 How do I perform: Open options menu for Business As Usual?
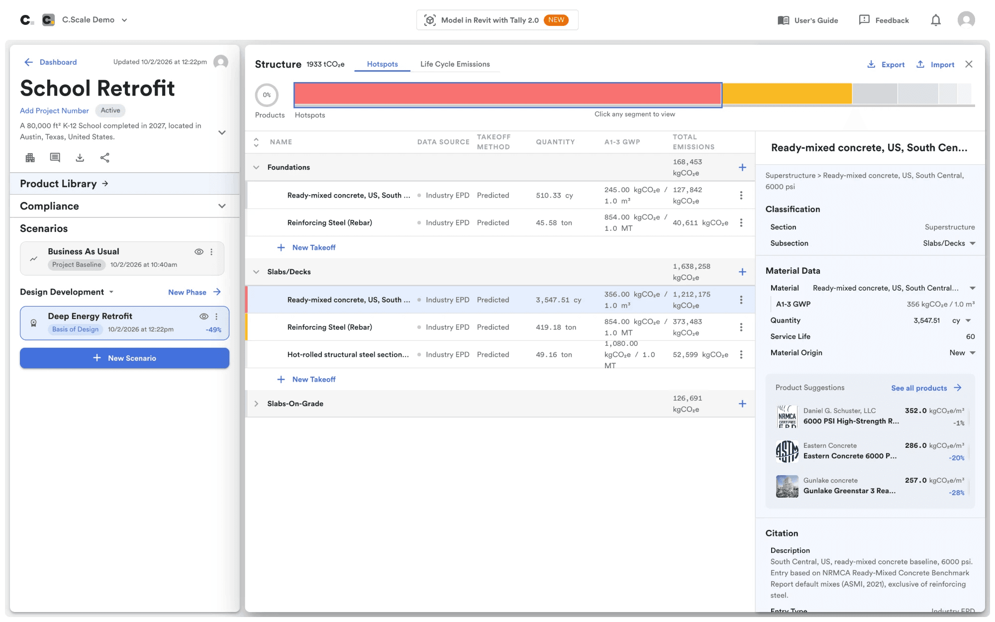[x=211, y=252]
